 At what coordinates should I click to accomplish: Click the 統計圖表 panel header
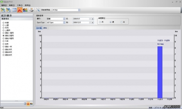(x=17, y=16)
